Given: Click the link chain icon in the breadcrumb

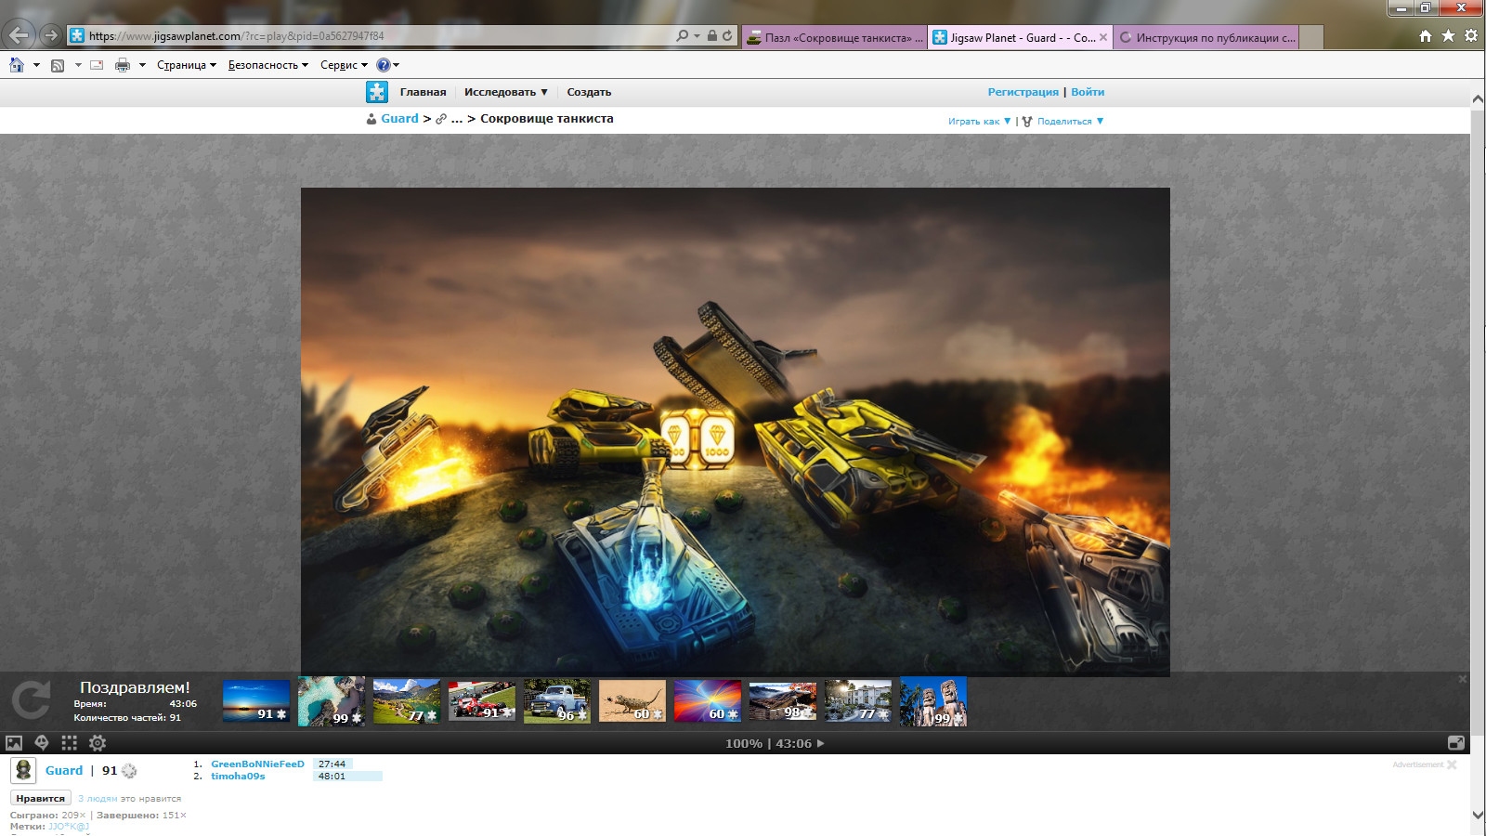Looking at the screenshot, I should click(441, 119).
